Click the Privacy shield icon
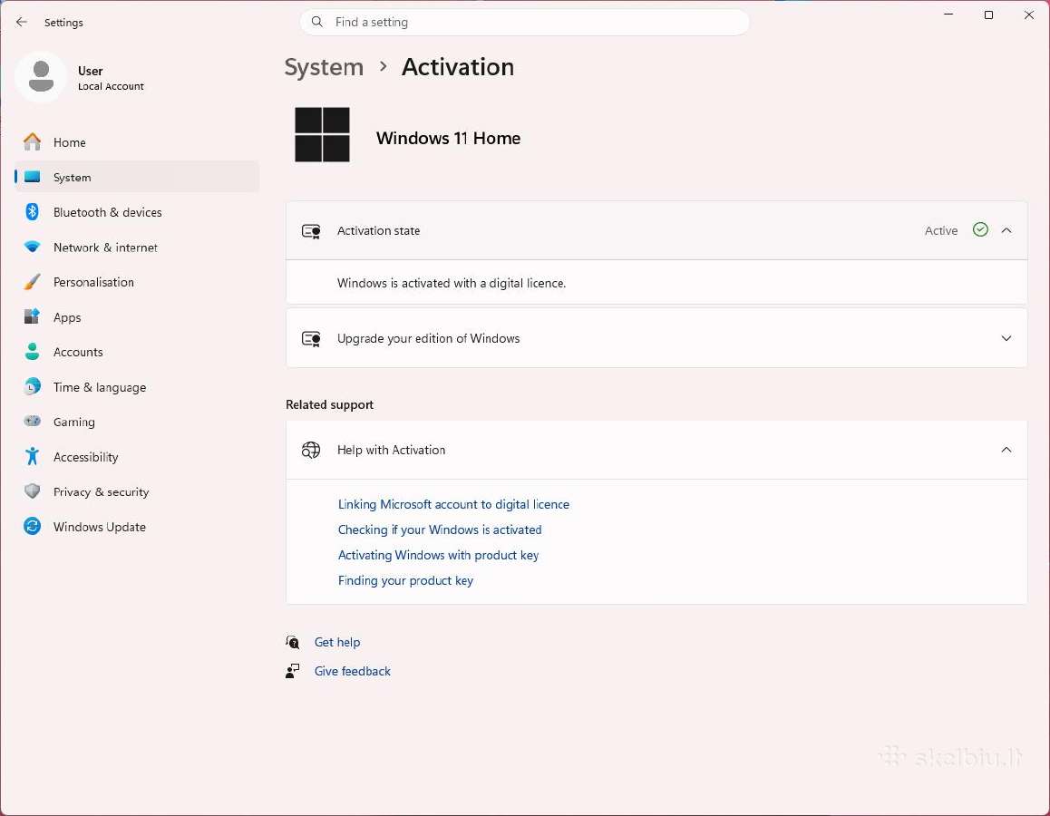 pos(32,491)
